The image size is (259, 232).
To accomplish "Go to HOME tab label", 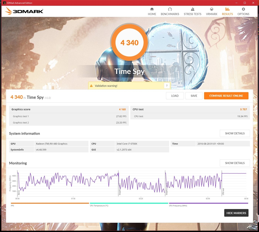I will (x=152, y=14).
